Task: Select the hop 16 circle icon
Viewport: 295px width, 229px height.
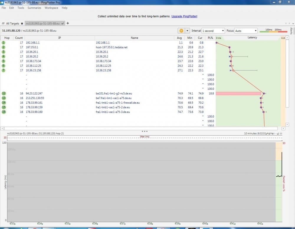Action: tap(4, 112)
